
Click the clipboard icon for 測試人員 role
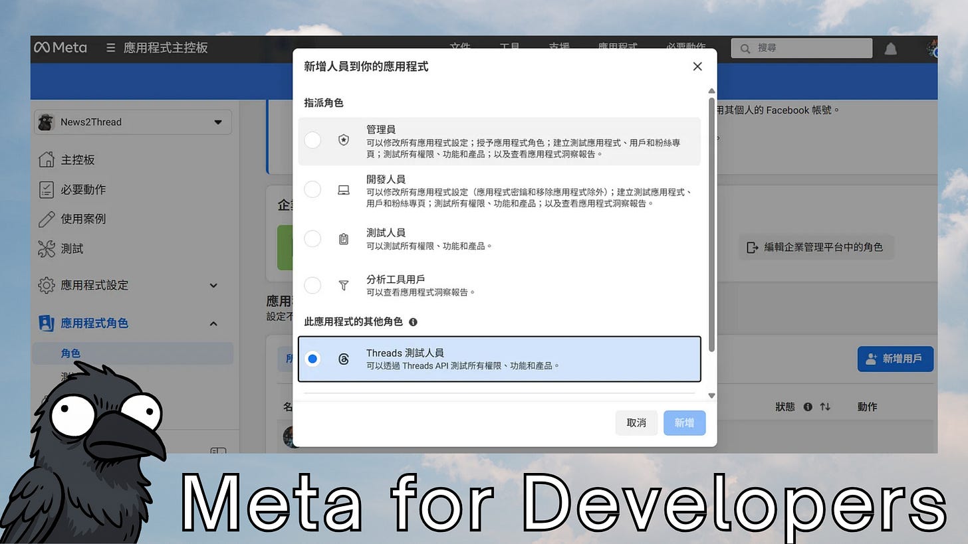click(344, 239)
